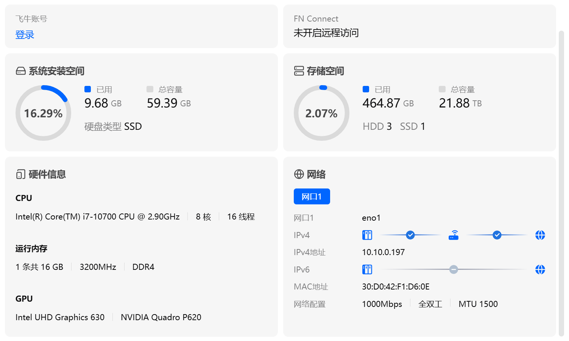Click the router icon in IPv4 row
This screenshot has width=569, height=341.
453,235
